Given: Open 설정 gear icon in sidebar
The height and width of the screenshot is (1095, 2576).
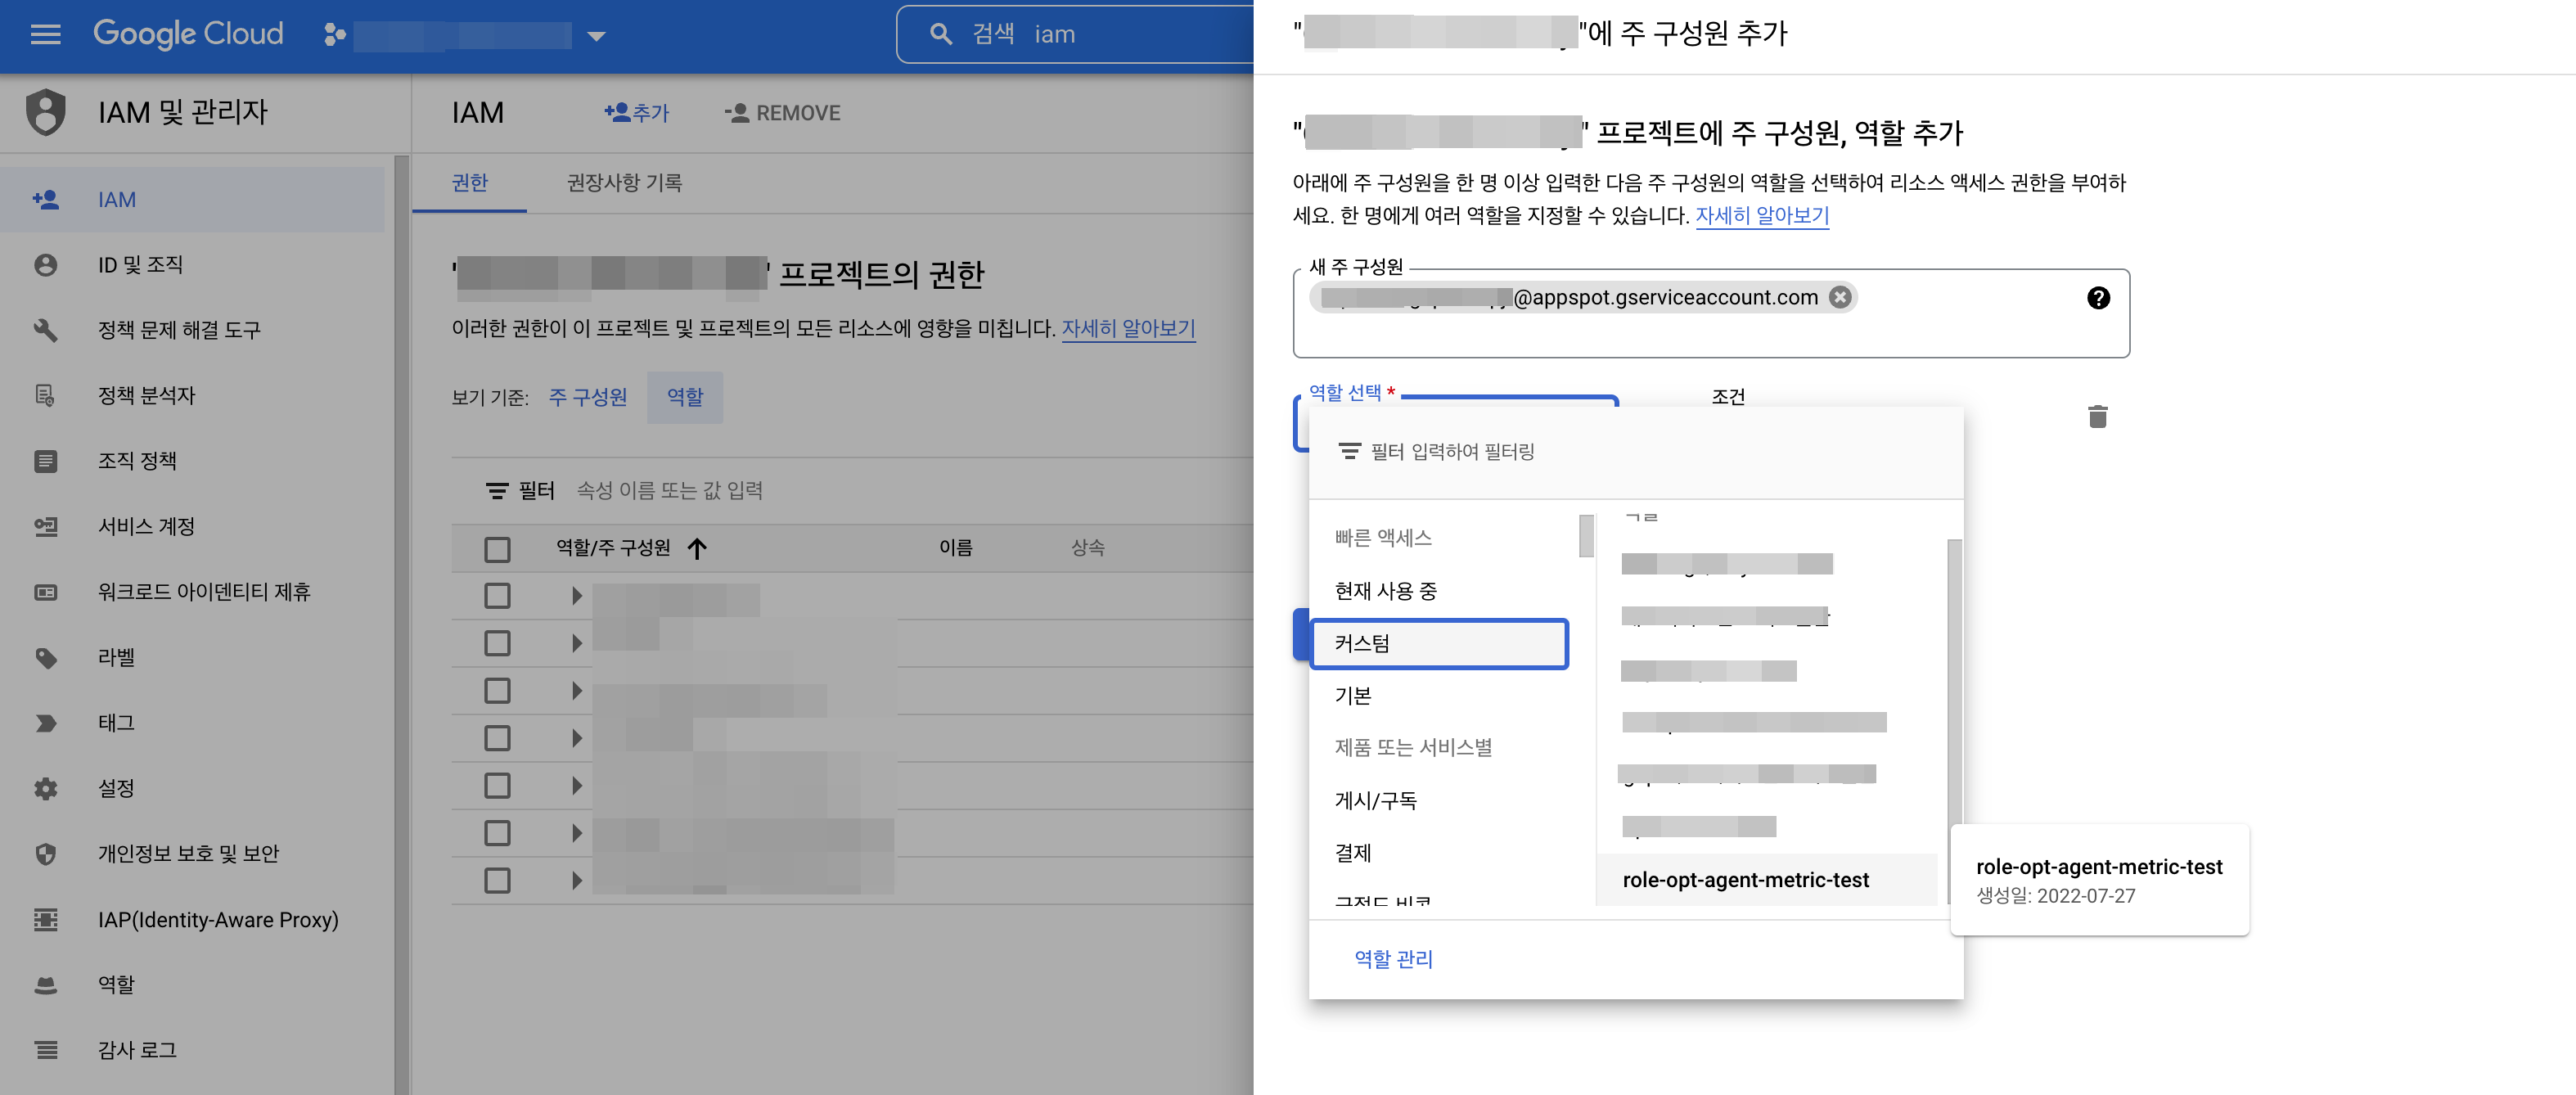Looking at the screenshot, I should (45, 789).
